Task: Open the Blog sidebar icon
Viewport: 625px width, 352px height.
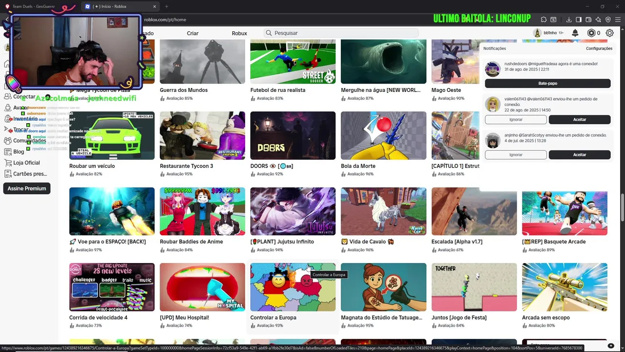Action: 7,152
